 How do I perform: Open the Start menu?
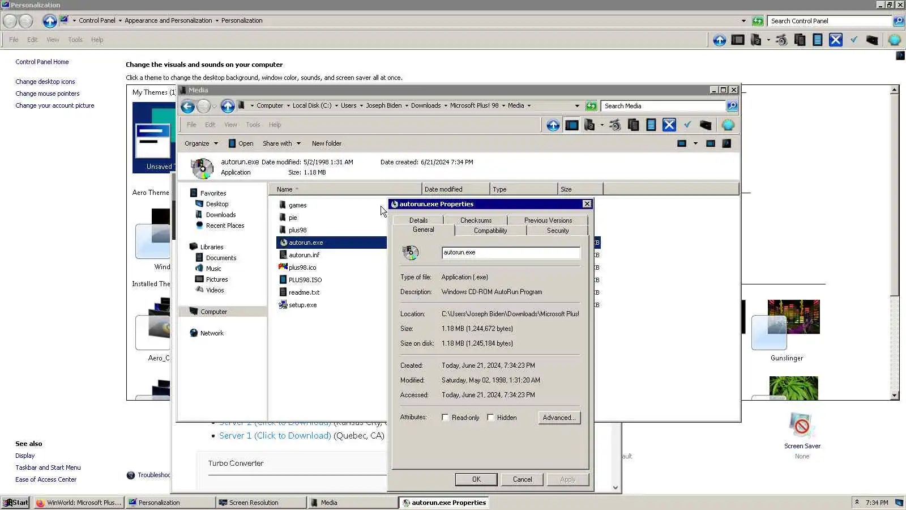click(x=15, y=503)
